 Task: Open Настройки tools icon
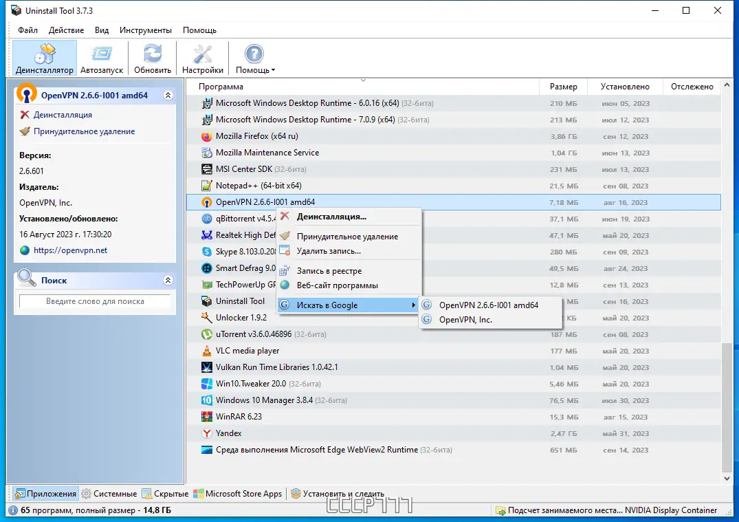click(203, 53)
